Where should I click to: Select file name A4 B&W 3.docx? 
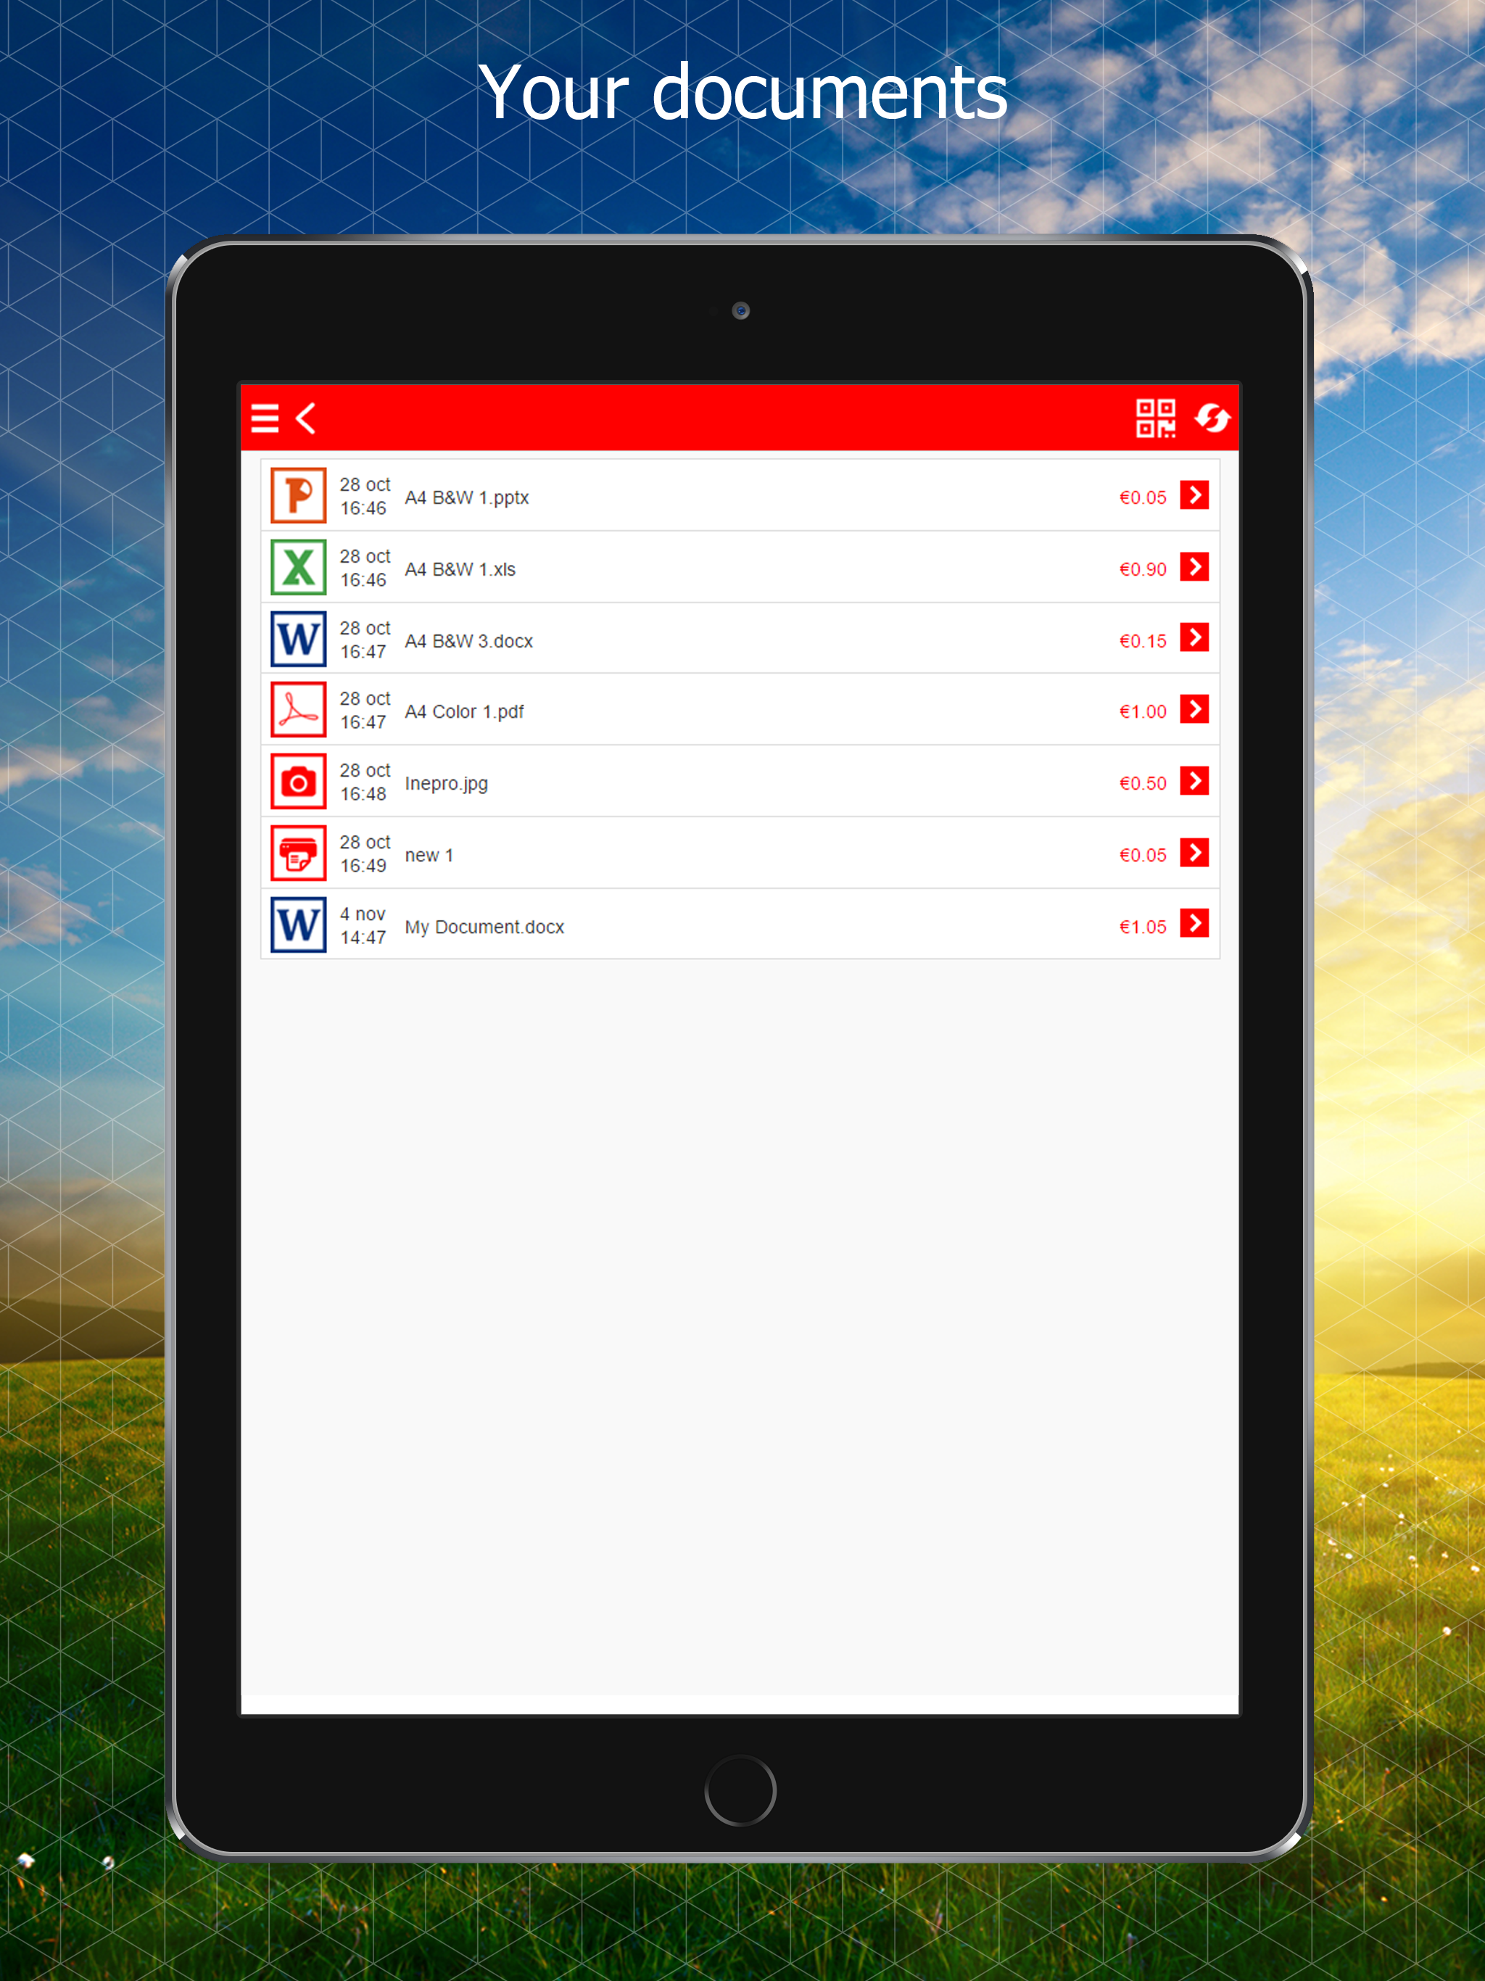[468, 641]
